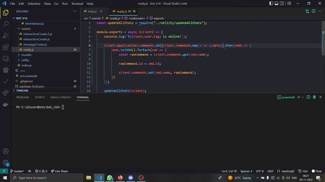325x182 pixels.
Task: Start Live Share from status bar
Action: tap(59, 171)
